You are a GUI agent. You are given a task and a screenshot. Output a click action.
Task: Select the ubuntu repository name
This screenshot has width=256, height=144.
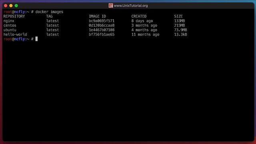click(10, 30)
